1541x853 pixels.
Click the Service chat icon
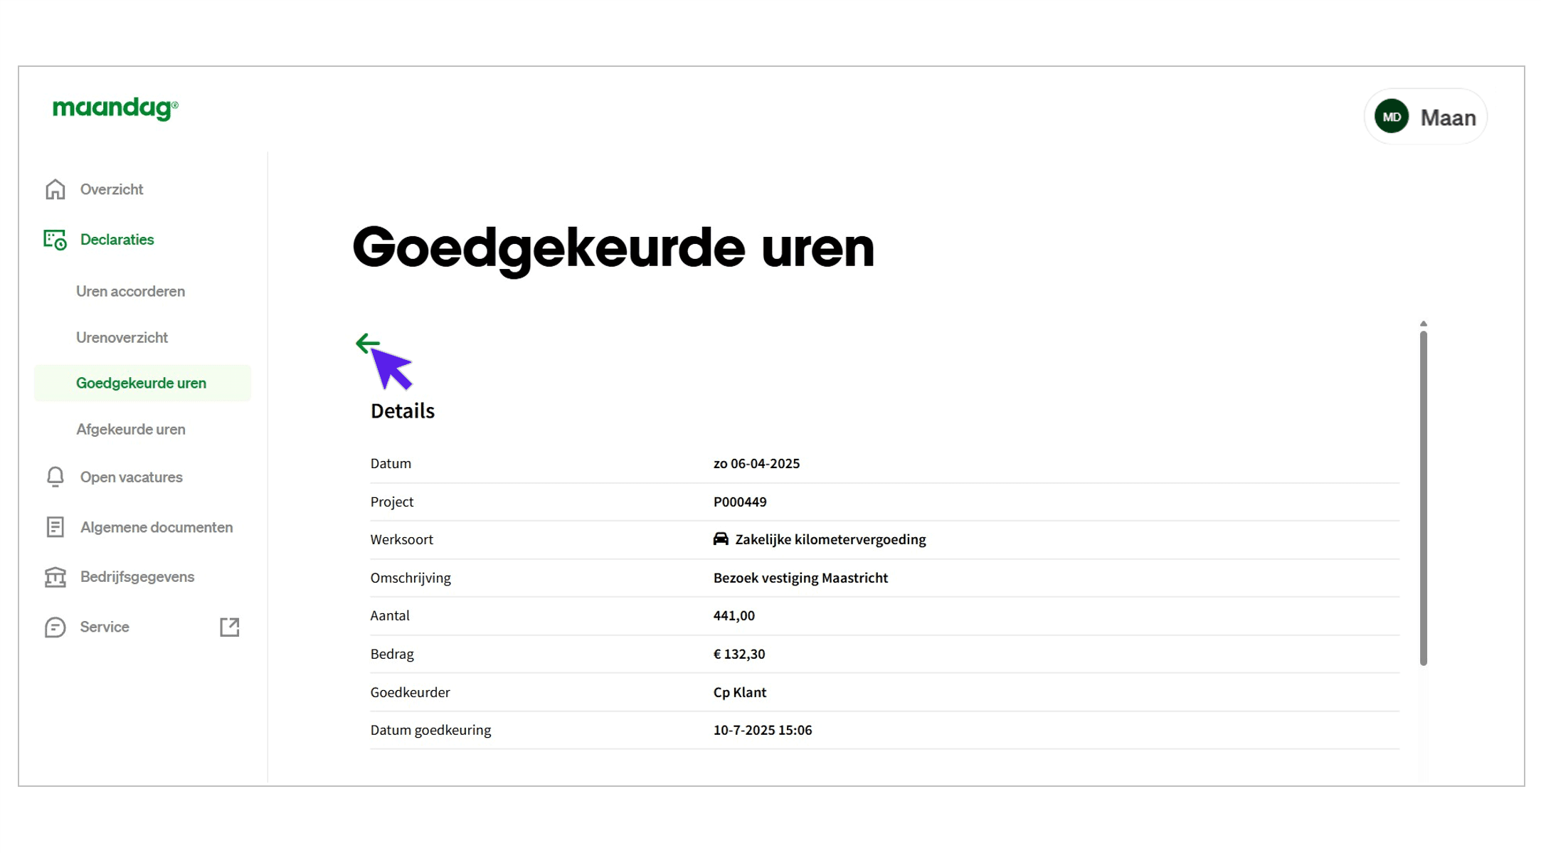click(x=55, y=627)
